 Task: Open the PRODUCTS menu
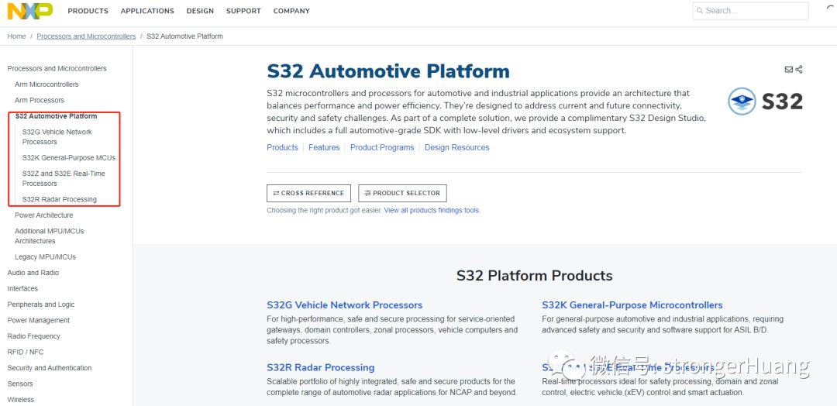point(88,11)
